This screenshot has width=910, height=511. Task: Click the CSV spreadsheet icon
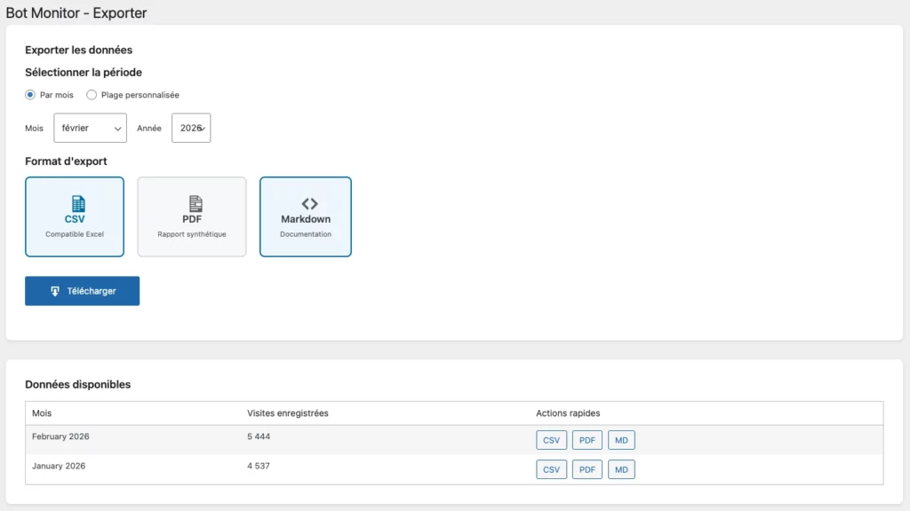[x=78, y=203]
